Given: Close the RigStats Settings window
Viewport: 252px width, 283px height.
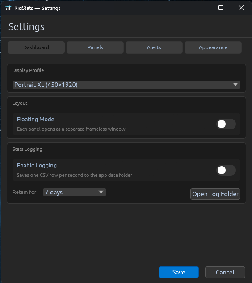Looking at the screenshot, I should tap(241, 8).
